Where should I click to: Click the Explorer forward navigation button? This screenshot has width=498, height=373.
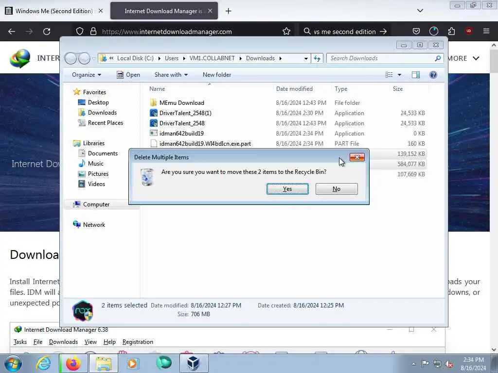pos(84,58)
